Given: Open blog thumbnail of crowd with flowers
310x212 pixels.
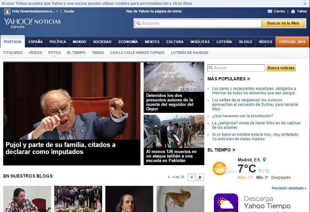Looking at the screenshot, I should coord(78,199).
